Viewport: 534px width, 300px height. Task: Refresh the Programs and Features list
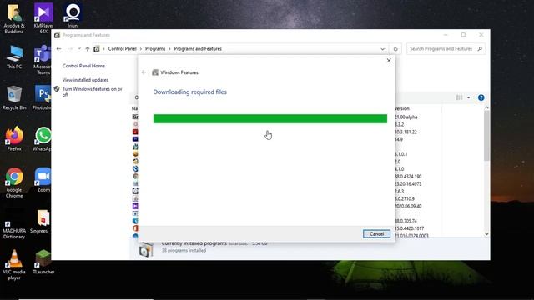[395, 49]
